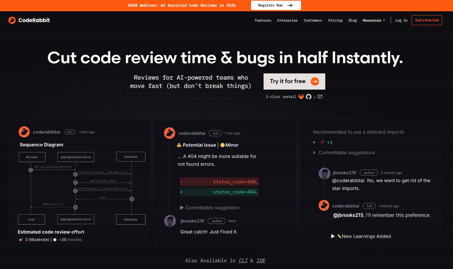Screen dimensions: 453x269
Task: Click the Register Now webinar button
Action: click(x=276, y=5)
